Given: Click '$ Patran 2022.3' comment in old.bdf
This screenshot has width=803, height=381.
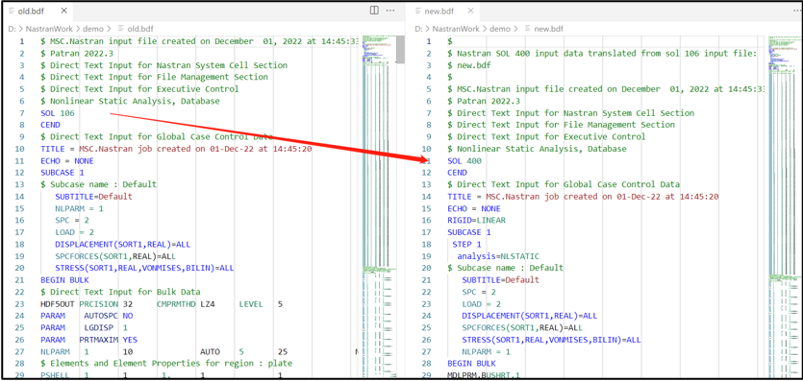Looking at the screenshot, I should click(x=77, y=53).
